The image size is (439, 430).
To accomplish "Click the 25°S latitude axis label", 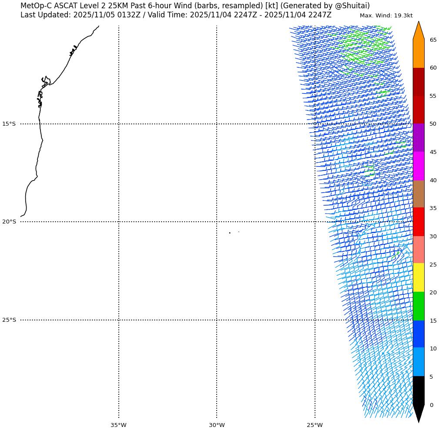I will tap(9, 320).
